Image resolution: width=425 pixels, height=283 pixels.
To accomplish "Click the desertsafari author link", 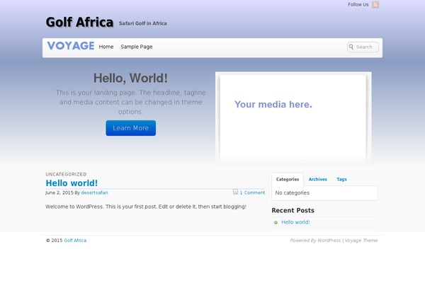I will pyautogui.click(x=94, y=192).
